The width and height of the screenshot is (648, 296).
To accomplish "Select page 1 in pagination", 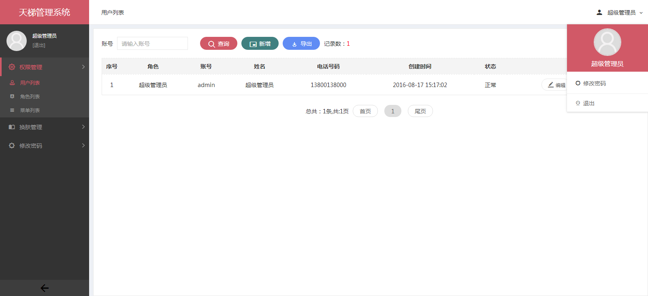I will coord(393,111).
